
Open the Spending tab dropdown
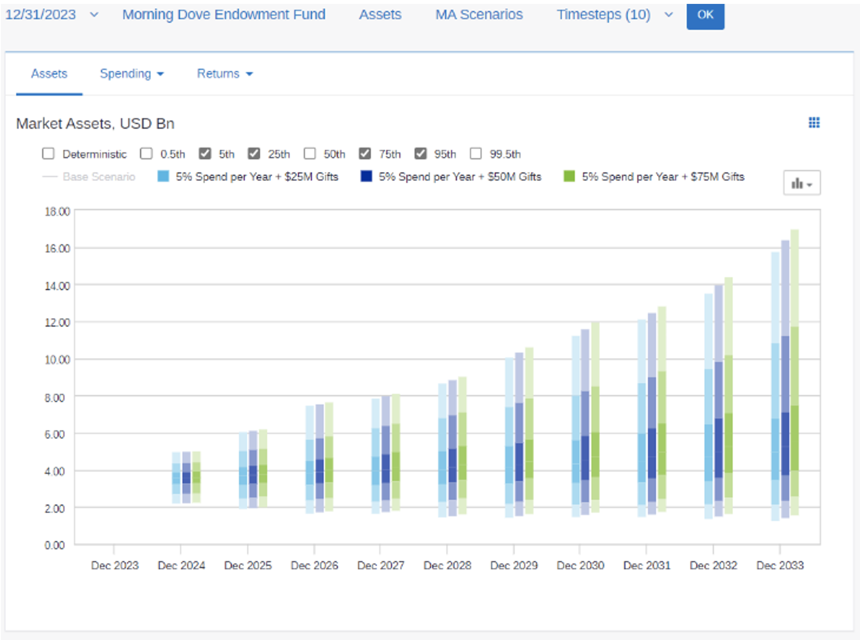132,74
